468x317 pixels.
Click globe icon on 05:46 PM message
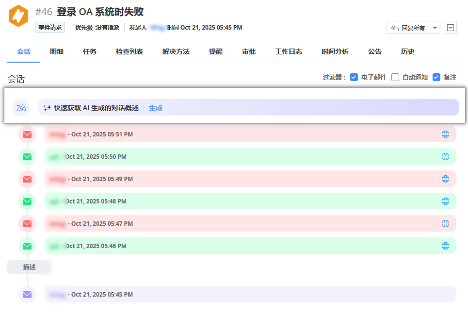(x=445, y=246)
